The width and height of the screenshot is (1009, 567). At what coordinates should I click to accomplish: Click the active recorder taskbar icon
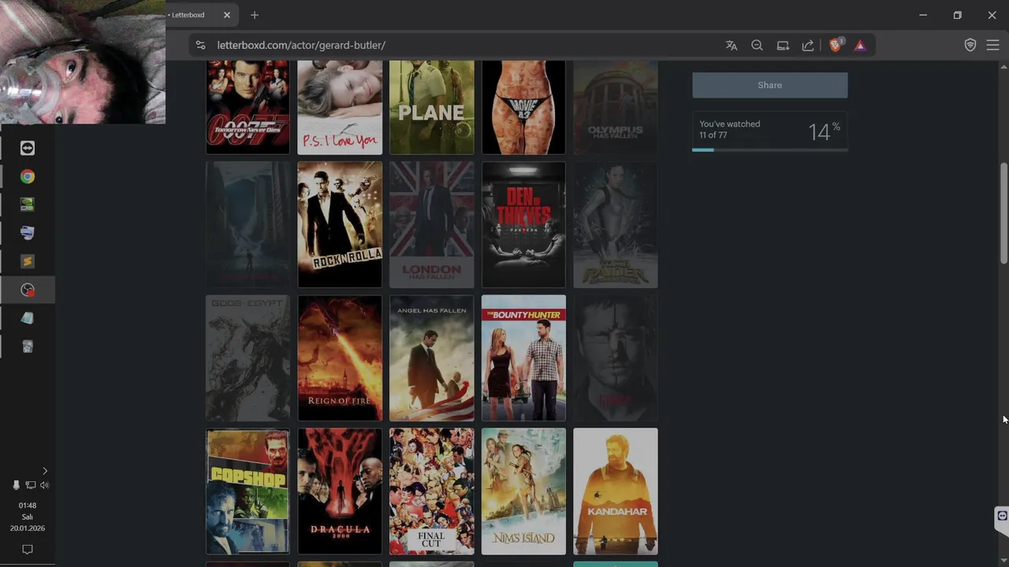28,290
